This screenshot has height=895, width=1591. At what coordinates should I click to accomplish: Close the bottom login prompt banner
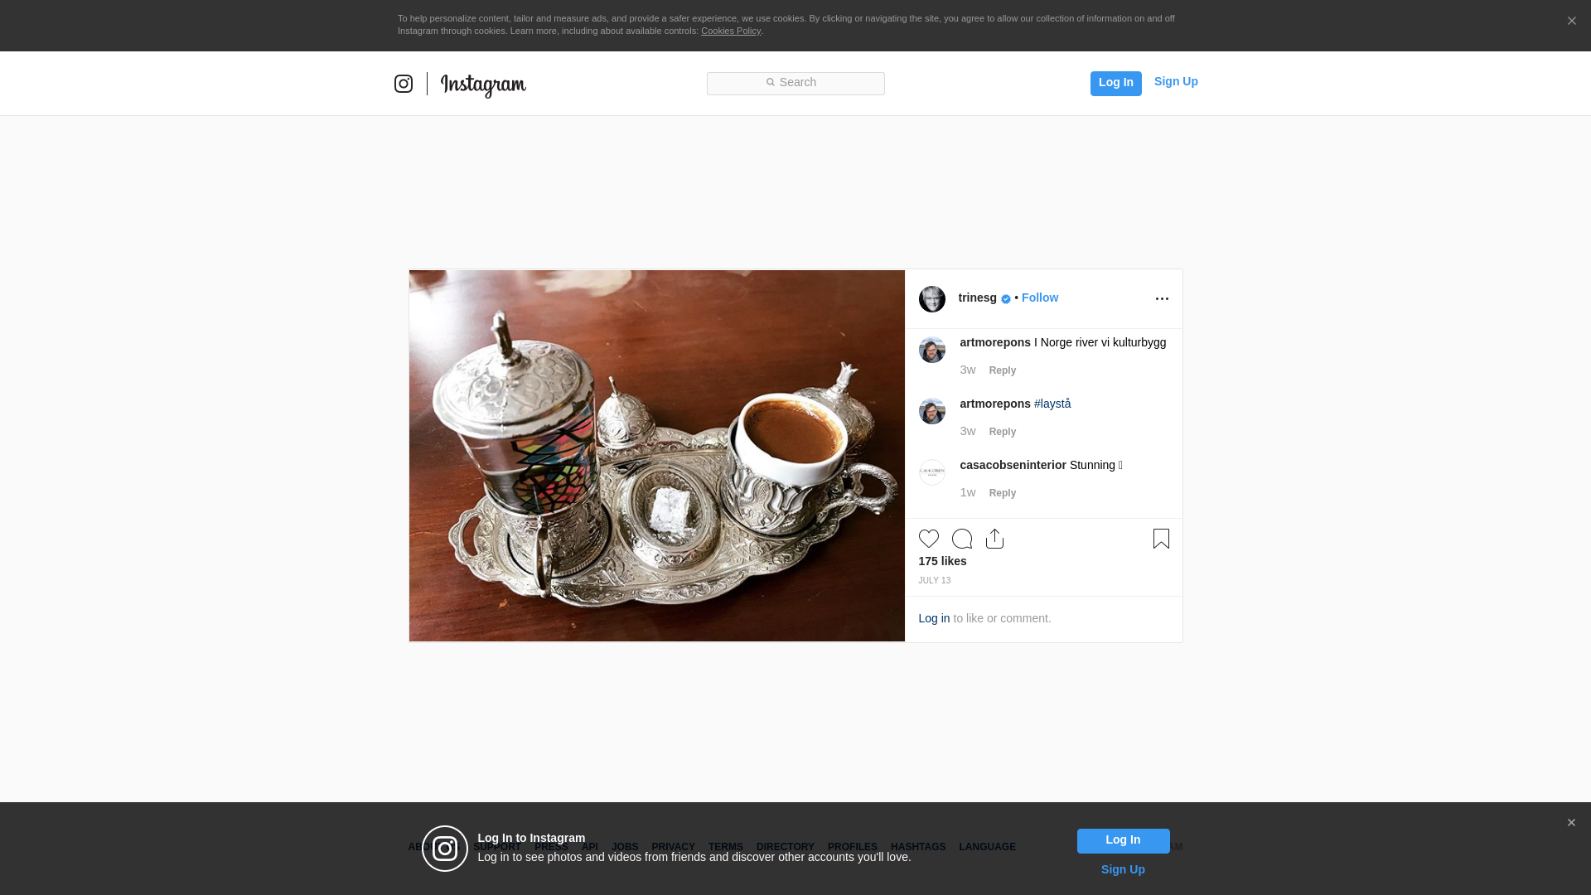[1571, 823]
